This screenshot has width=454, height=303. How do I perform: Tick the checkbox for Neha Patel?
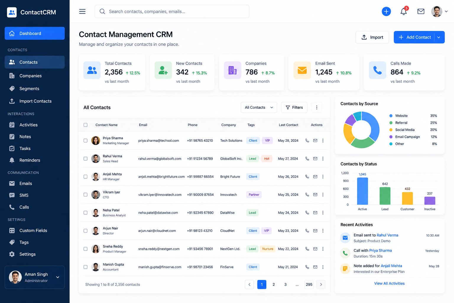85,213
